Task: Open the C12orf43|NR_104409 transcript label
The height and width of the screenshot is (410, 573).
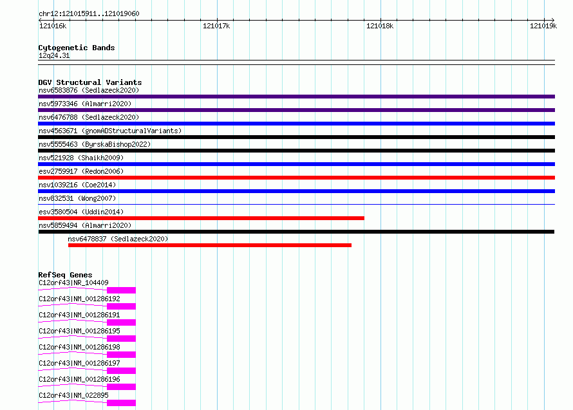Action: [x=73, y=283]
